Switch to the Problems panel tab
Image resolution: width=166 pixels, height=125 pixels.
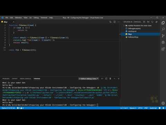click(6, 79)
